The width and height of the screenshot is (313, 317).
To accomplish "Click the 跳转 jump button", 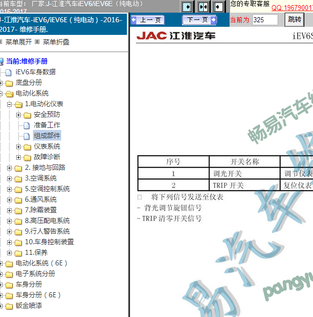I will (x=294, y=20).
